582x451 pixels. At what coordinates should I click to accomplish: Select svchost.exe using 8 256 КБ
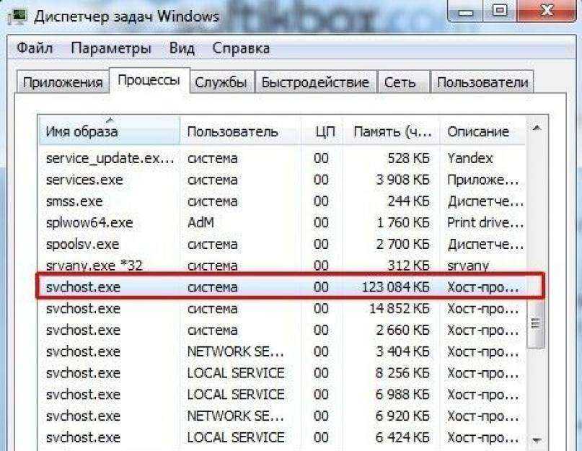pos(282,373)
